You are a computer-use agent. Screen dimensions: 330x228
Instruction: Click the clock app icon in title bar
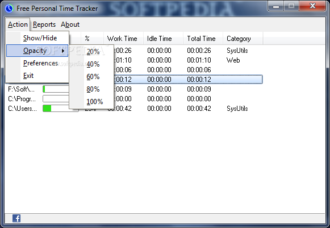coord(9,9)
